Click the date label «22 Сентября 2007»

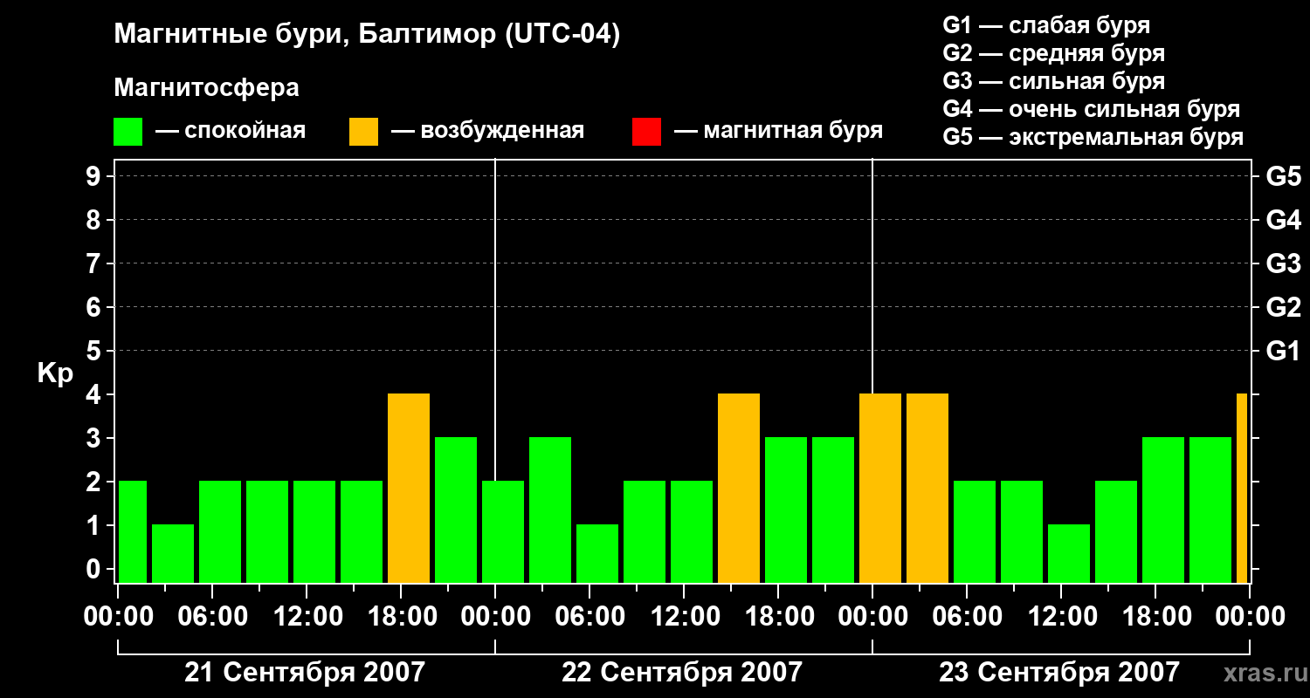pyautogui.click(x=682, y=672)
